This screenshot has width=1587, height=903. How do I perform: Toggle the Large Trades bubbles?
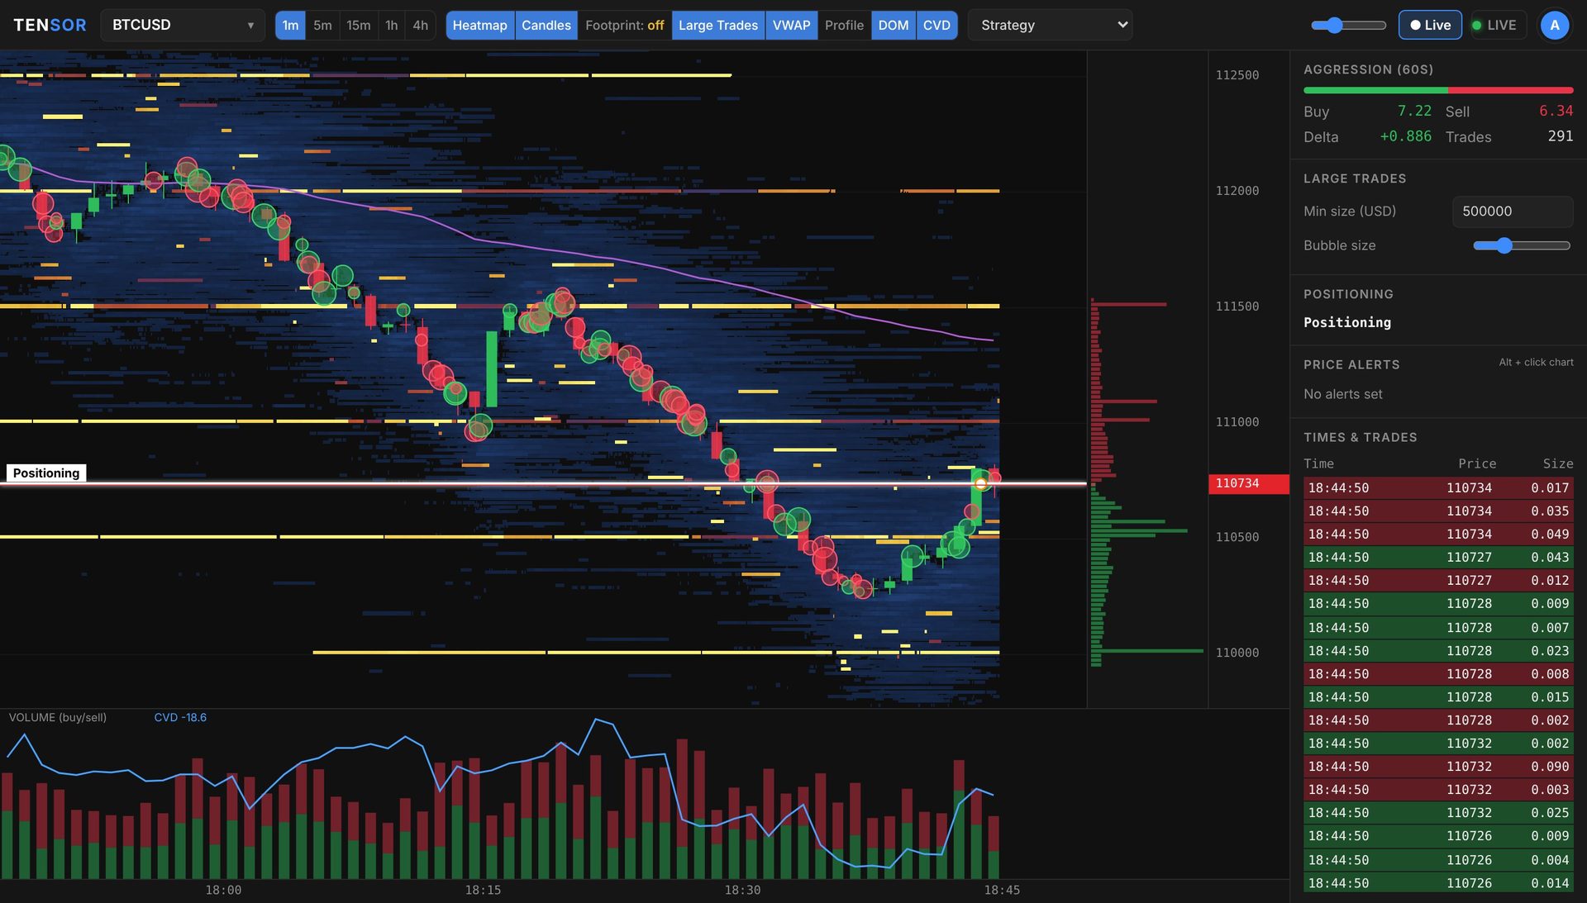717,25
